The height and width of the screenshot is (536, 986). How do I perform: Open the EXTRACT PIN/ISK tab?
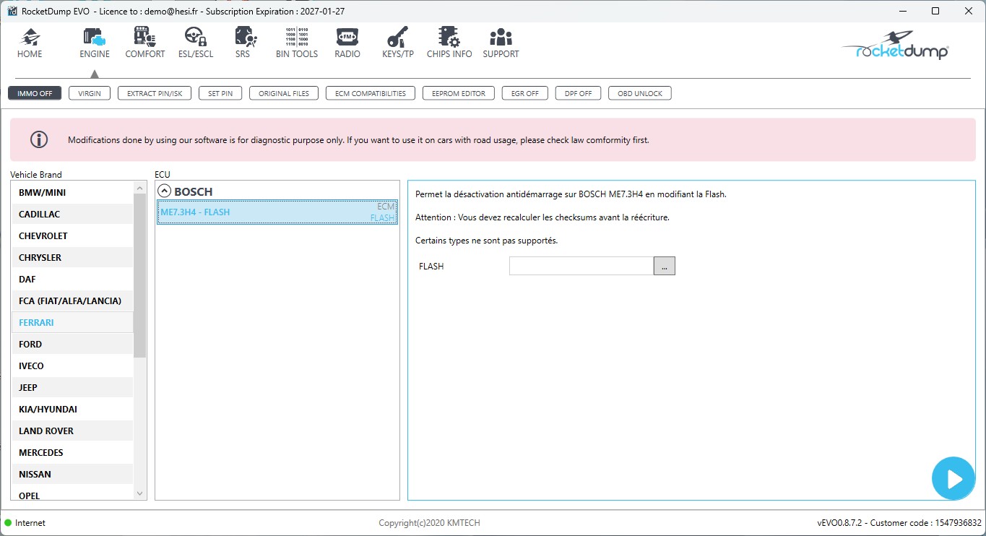coord(155,93)
